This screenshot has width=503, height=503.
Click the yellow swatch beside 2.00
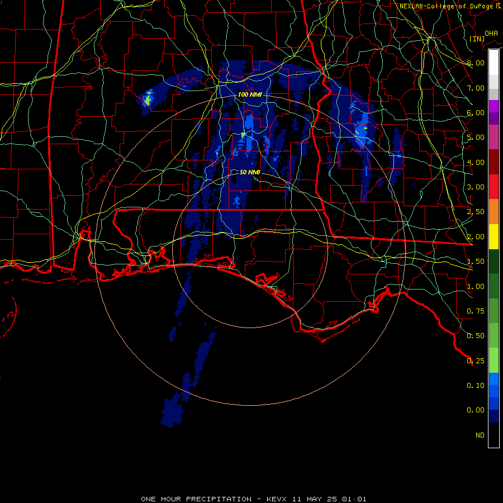493,236
